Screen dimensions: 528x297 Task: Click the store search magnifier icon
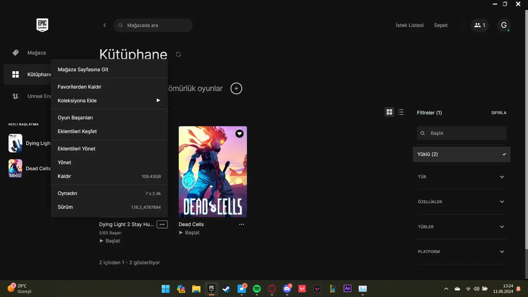(120, 25)
